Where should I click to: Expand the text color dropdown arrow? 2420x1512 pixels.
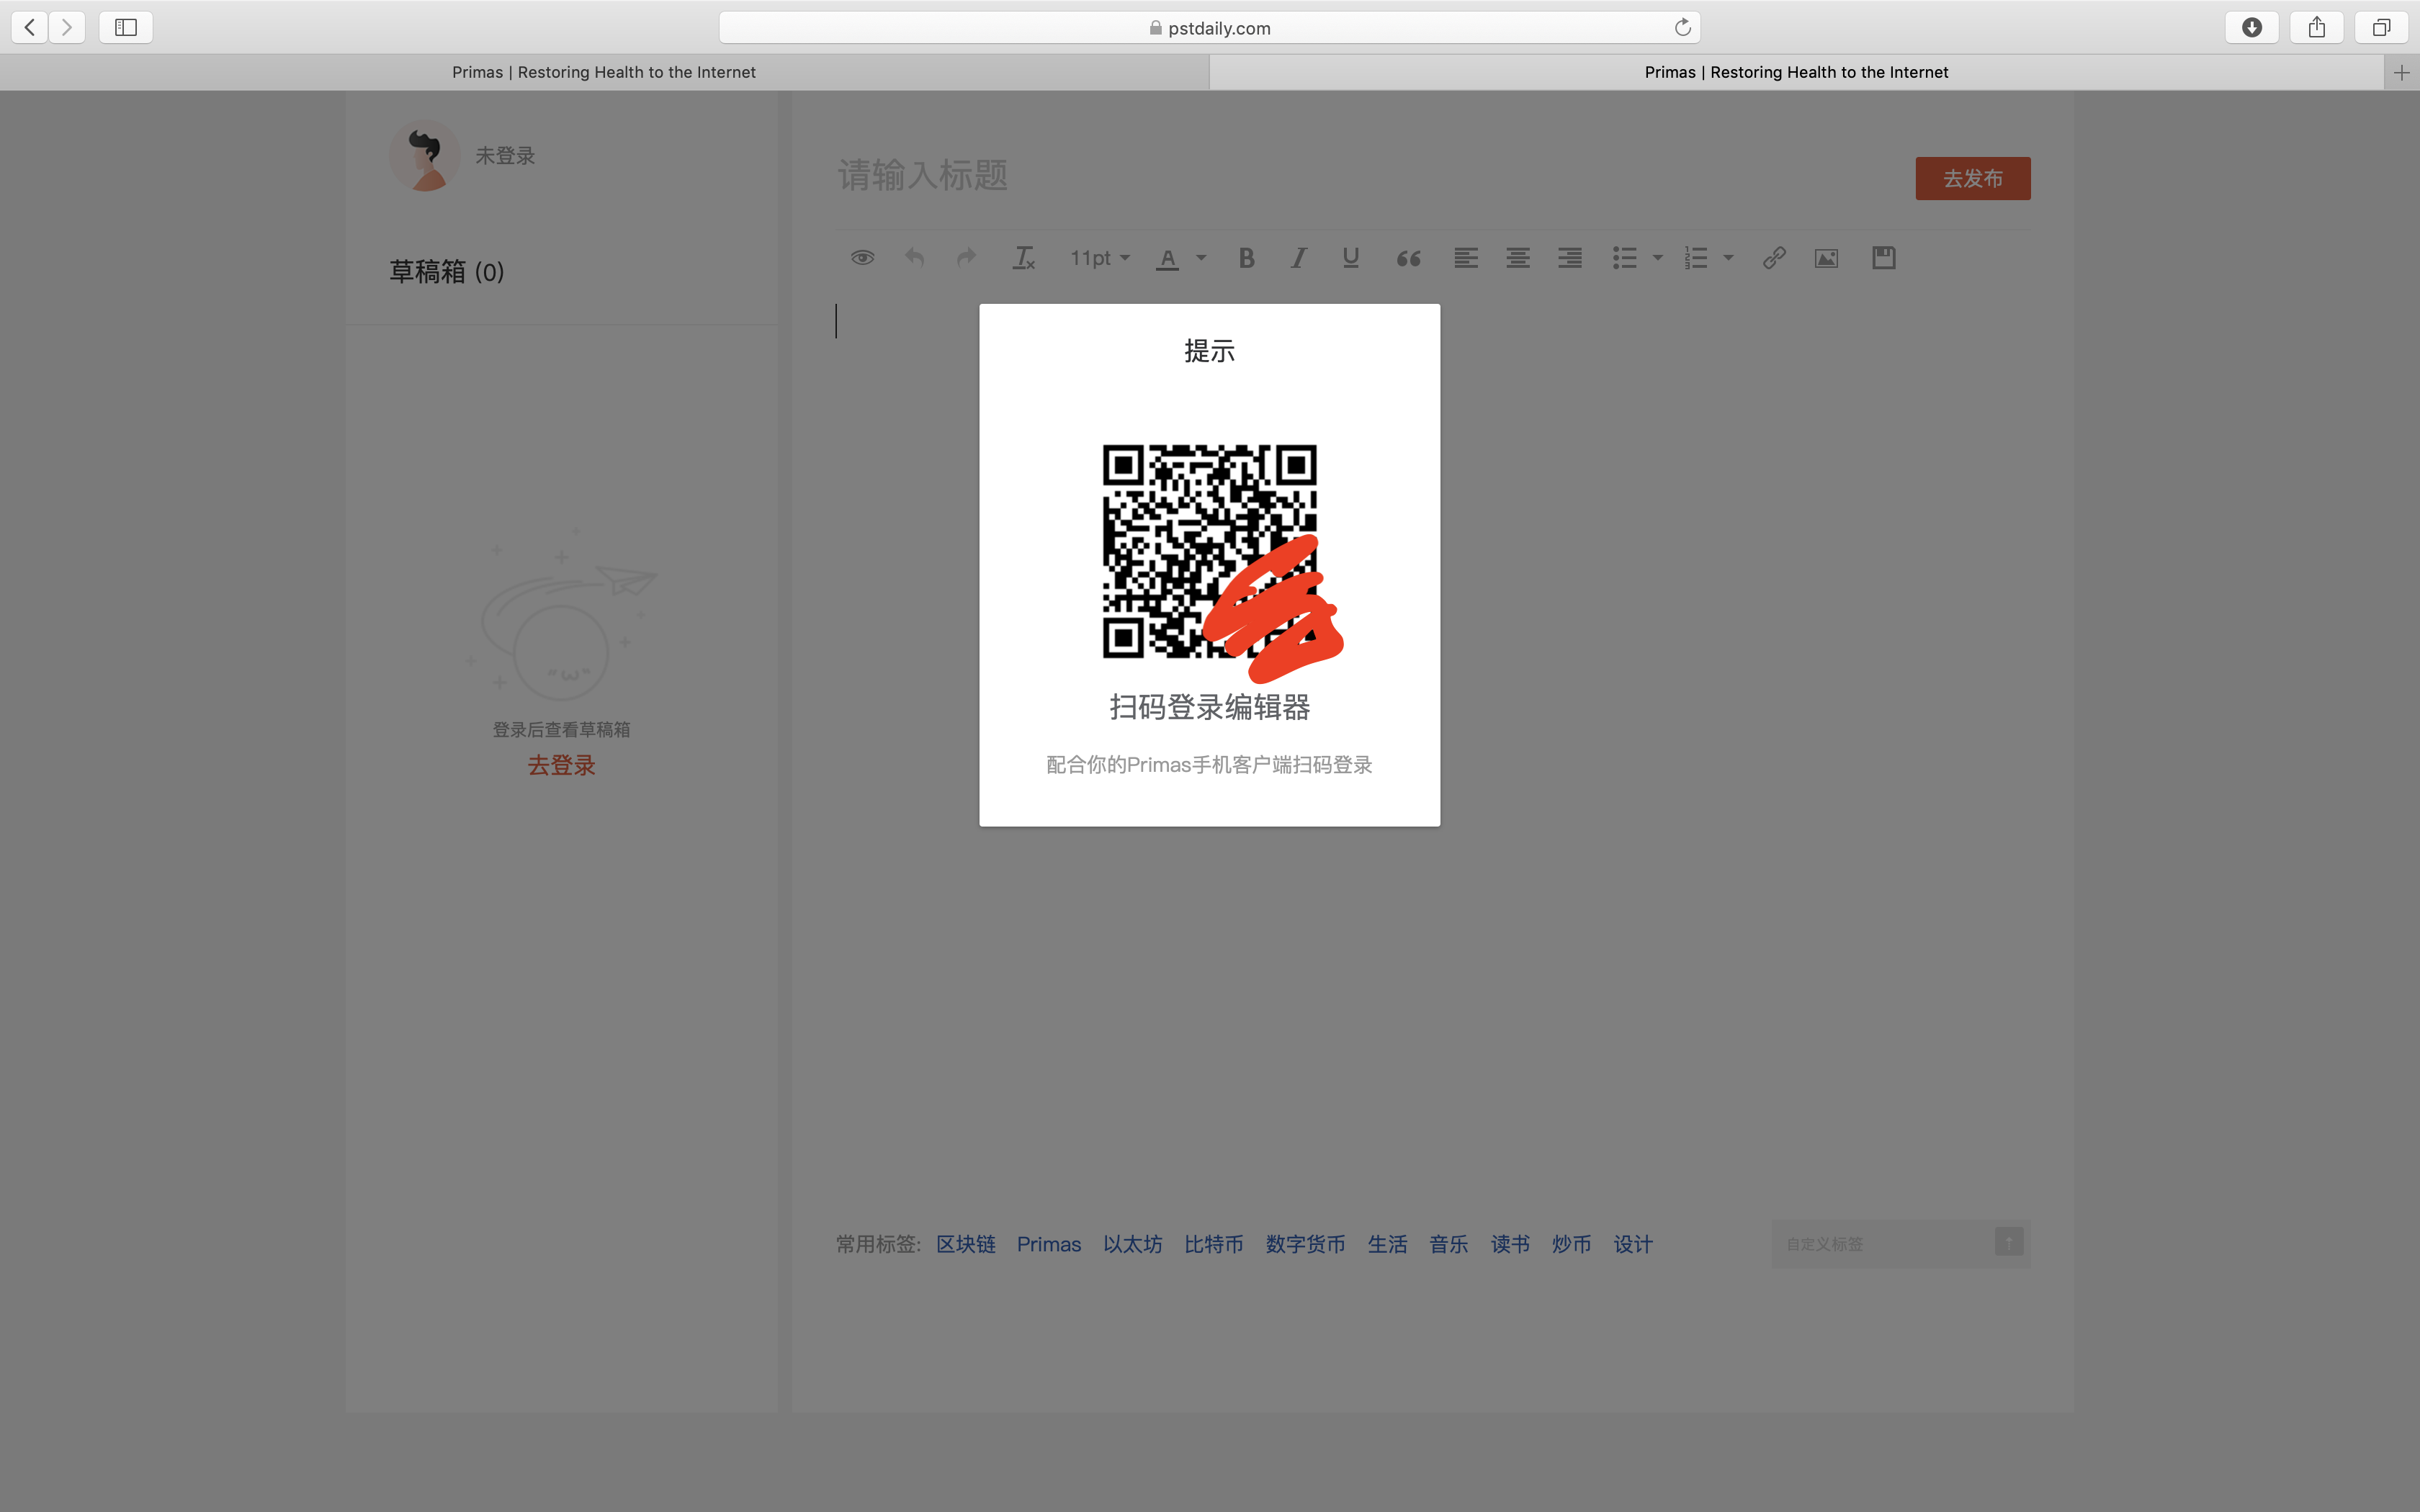tap(1201, 258)
